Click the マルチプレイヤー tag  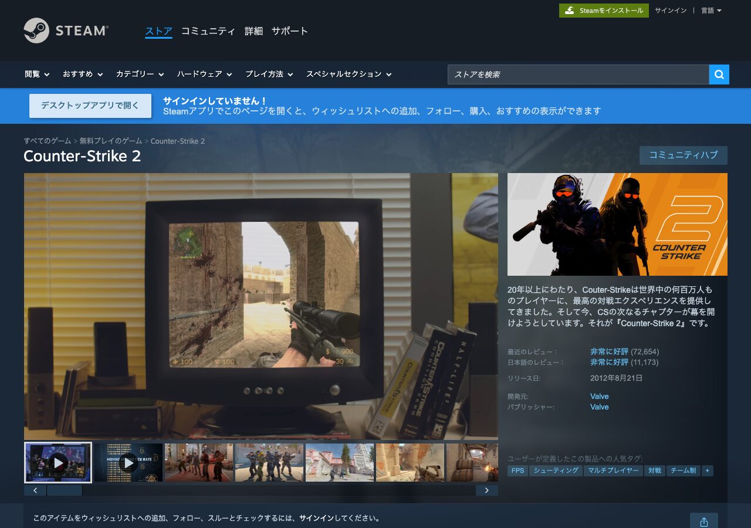[x=614, y=471]
